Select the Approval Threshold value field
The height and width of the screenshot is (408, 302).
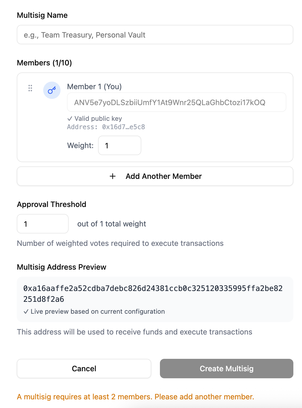click(43, 224)
